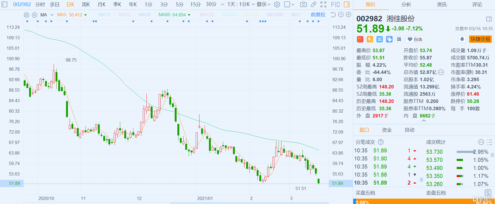Open the help icon beside 分笔成交
Screen dimensions: 495x204
click(381, 142)
